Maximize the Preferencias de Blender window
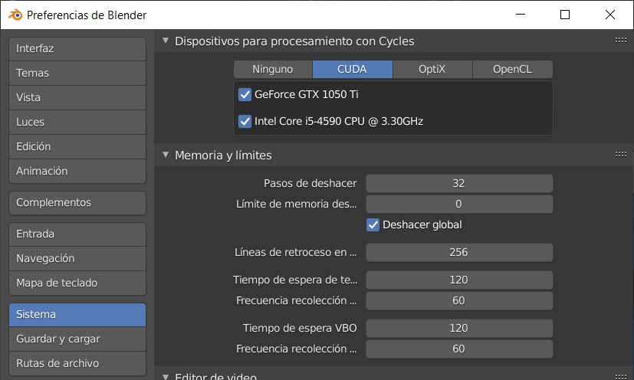This screenshot has width=634, height=380. [x=565, y=15]
